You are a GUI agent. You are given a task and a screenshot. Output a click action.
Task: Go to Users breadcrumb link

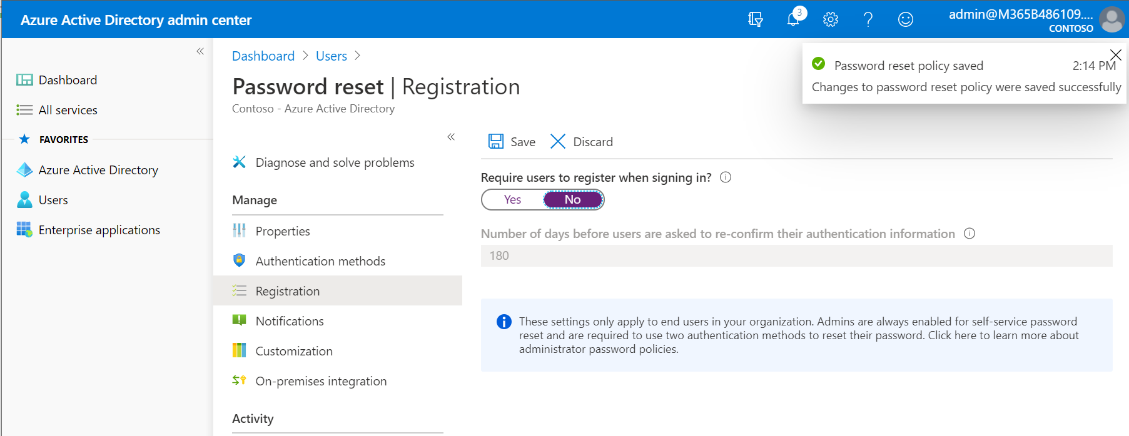coord(332,56)
